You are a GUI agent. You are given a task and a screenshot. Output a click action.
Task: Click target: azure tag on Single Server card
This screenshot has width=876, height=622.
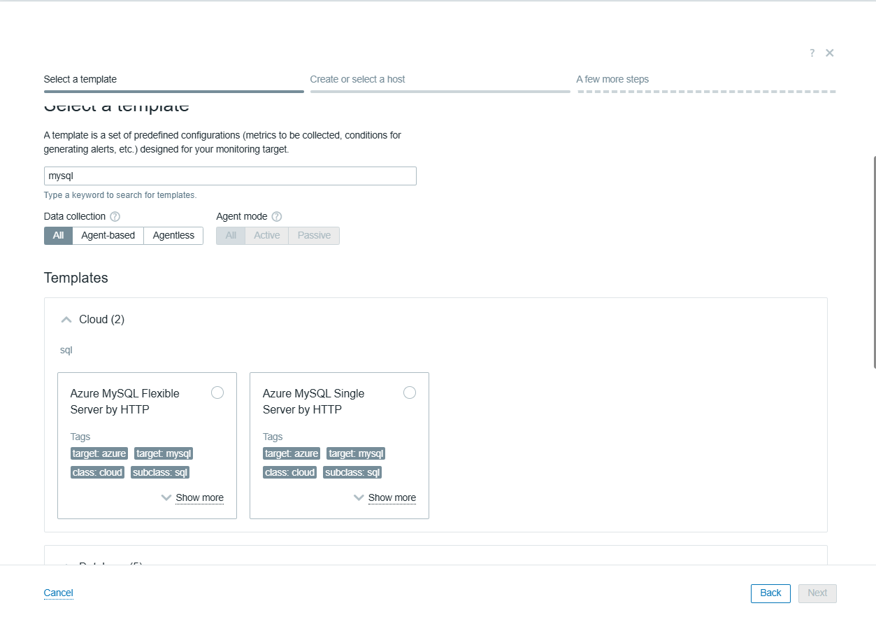[292, 454]
